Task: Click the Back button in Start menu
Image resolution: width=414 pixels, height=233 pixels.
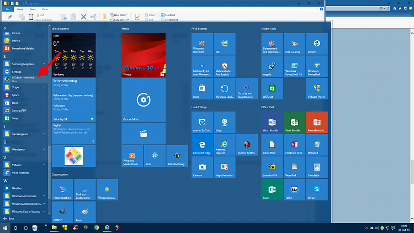Action: point(9,219)
